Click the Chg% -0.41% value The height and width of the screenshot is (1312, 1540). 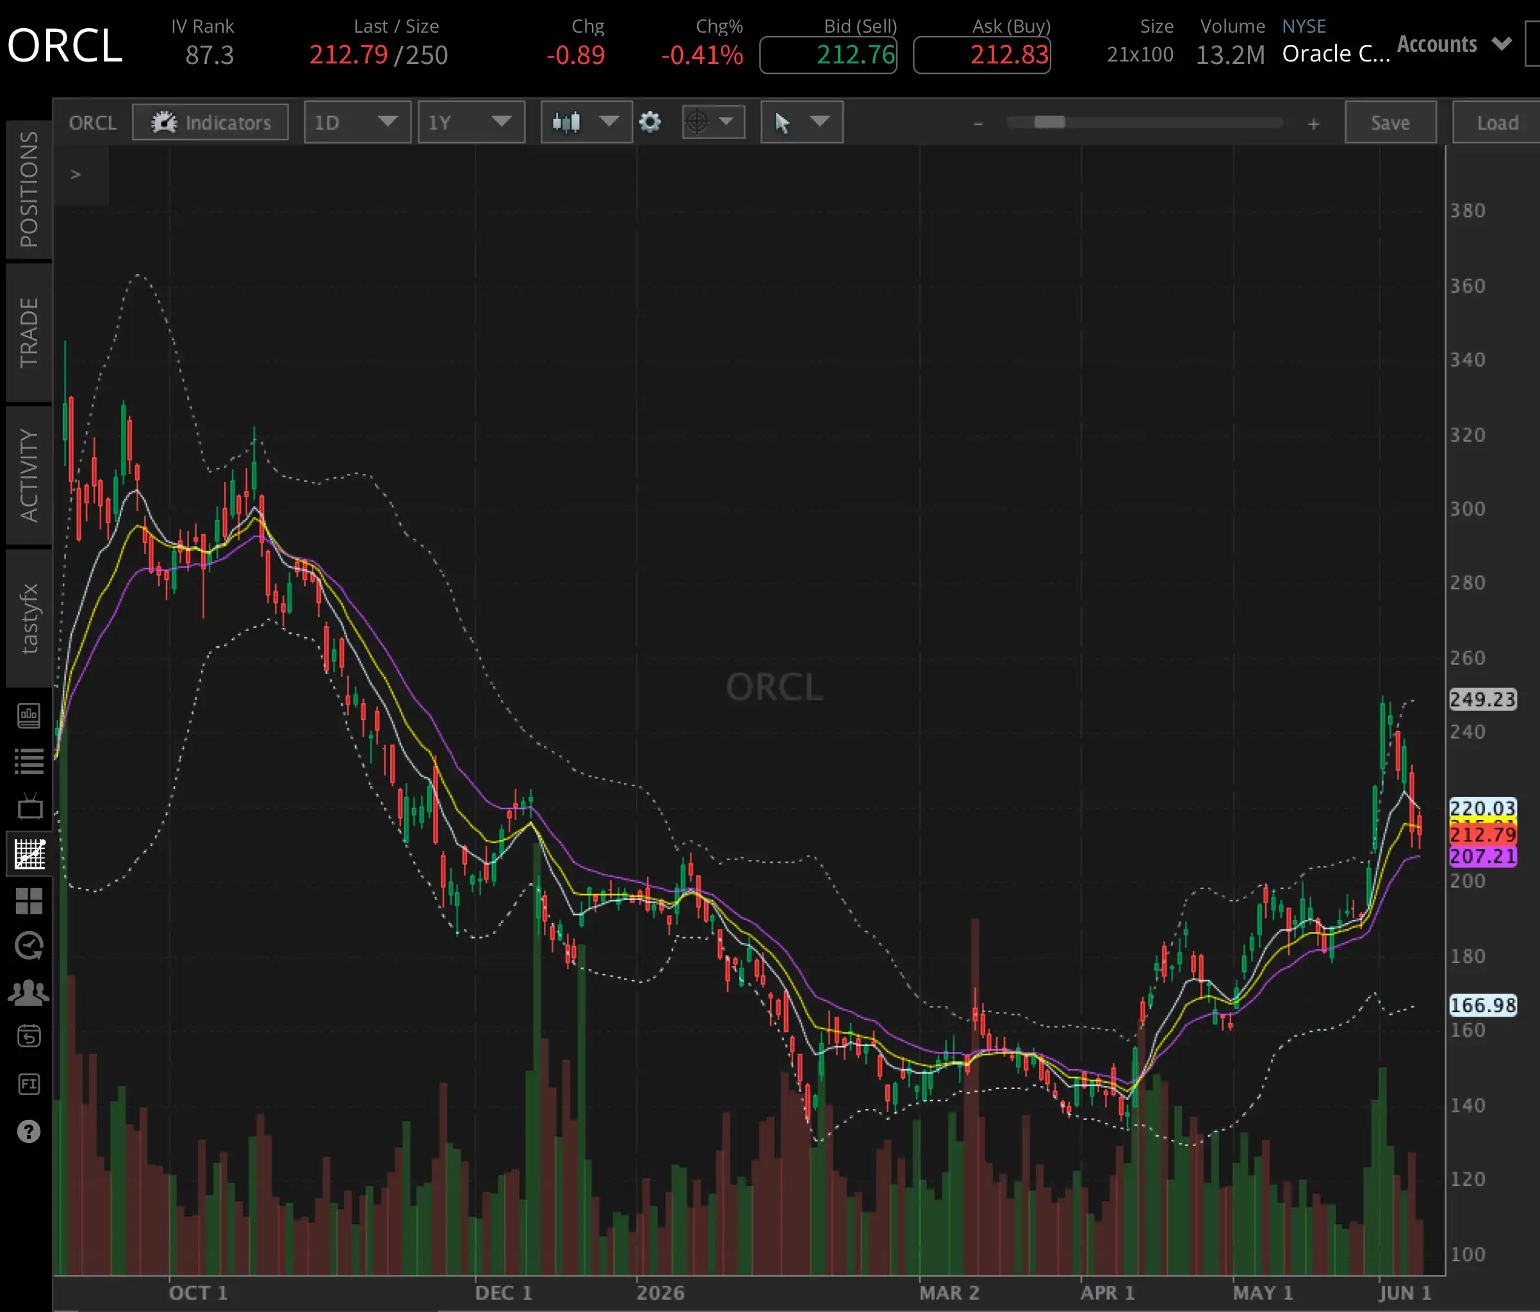point(701,55)
